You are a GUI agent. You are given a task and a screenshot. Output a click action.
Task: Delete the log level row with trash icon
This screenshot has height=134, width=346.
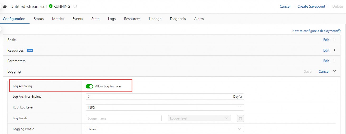240,118
